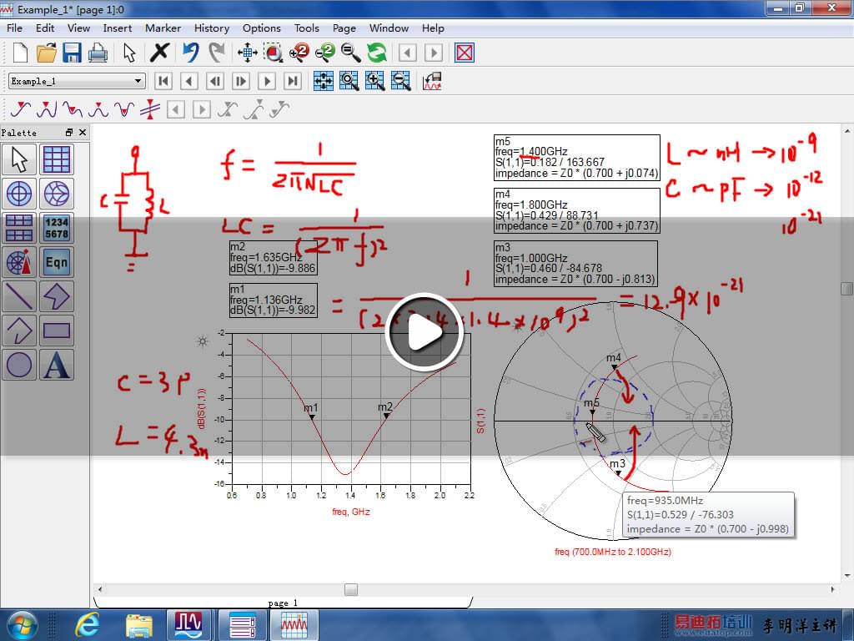This screenshot has height=641, width=854.
Task: Open the Options menu
Action: point(262,28)
